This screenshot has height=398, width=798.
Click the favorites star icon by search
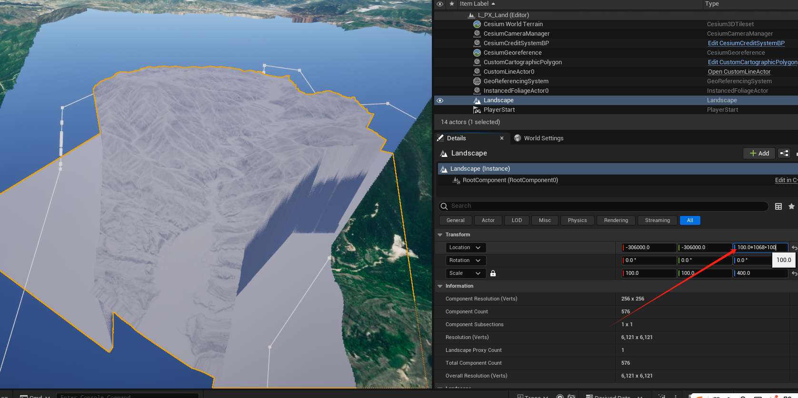(791, 206)
